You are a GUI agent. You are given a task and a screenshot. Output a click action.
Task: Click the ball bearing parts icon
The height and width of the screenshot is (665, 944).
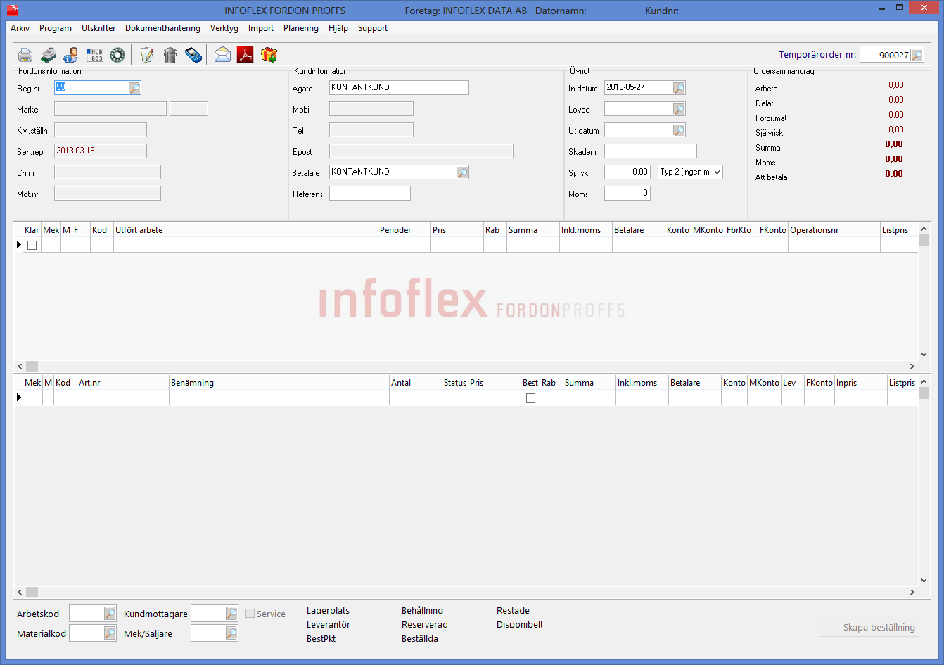pyautogui.click(x=117, y=55)
